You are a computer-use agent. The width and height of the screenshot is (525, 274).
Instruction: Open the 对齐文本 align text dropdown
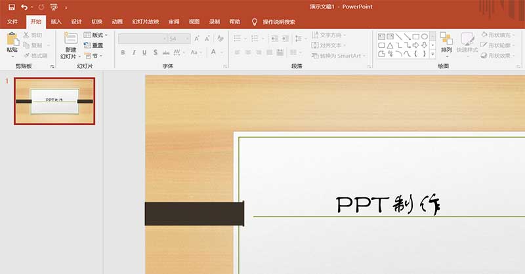pos(329,45)
